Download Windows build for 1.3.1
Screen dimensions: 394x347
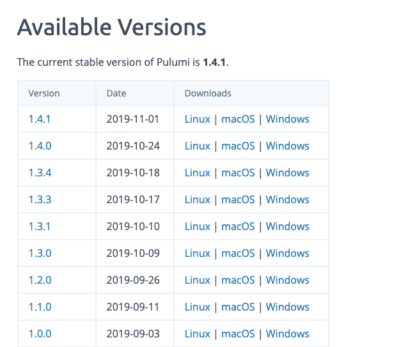point(287,226)
